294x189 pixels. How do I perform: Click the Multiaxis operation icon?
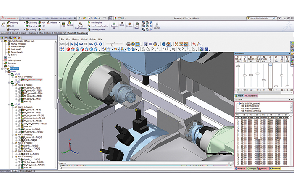(x=48, y=23)
